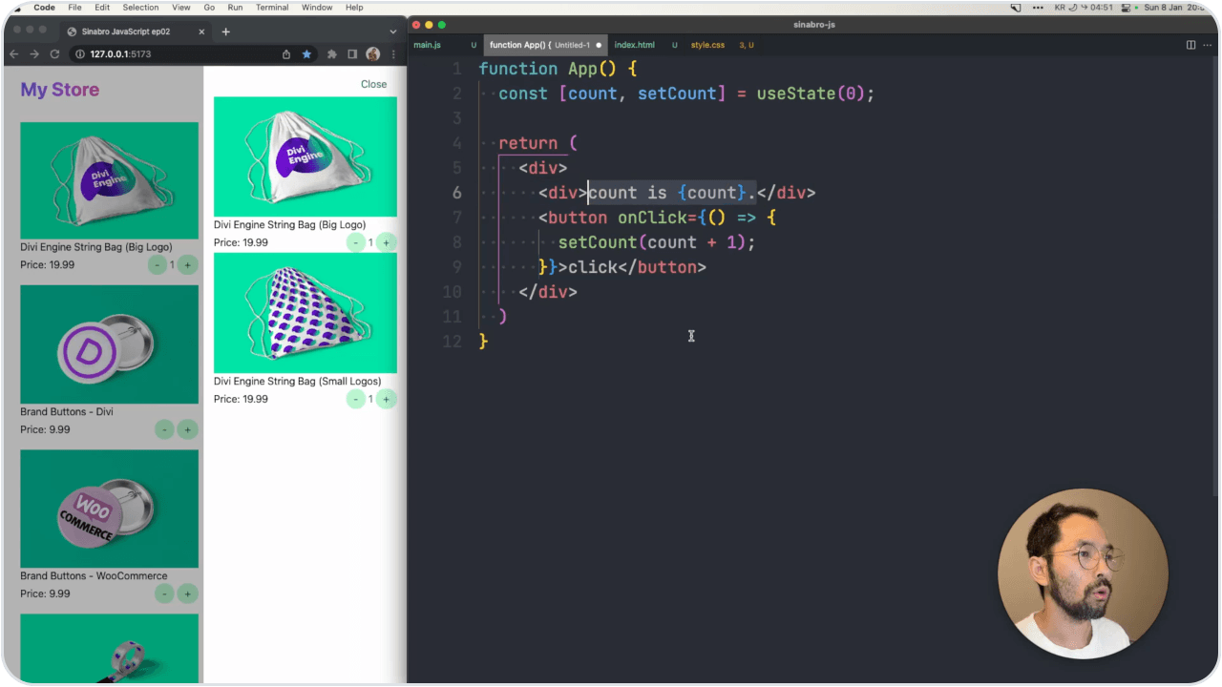Split the VS Code editor
The image size is (1222, 687).
tap(1190, 45)
